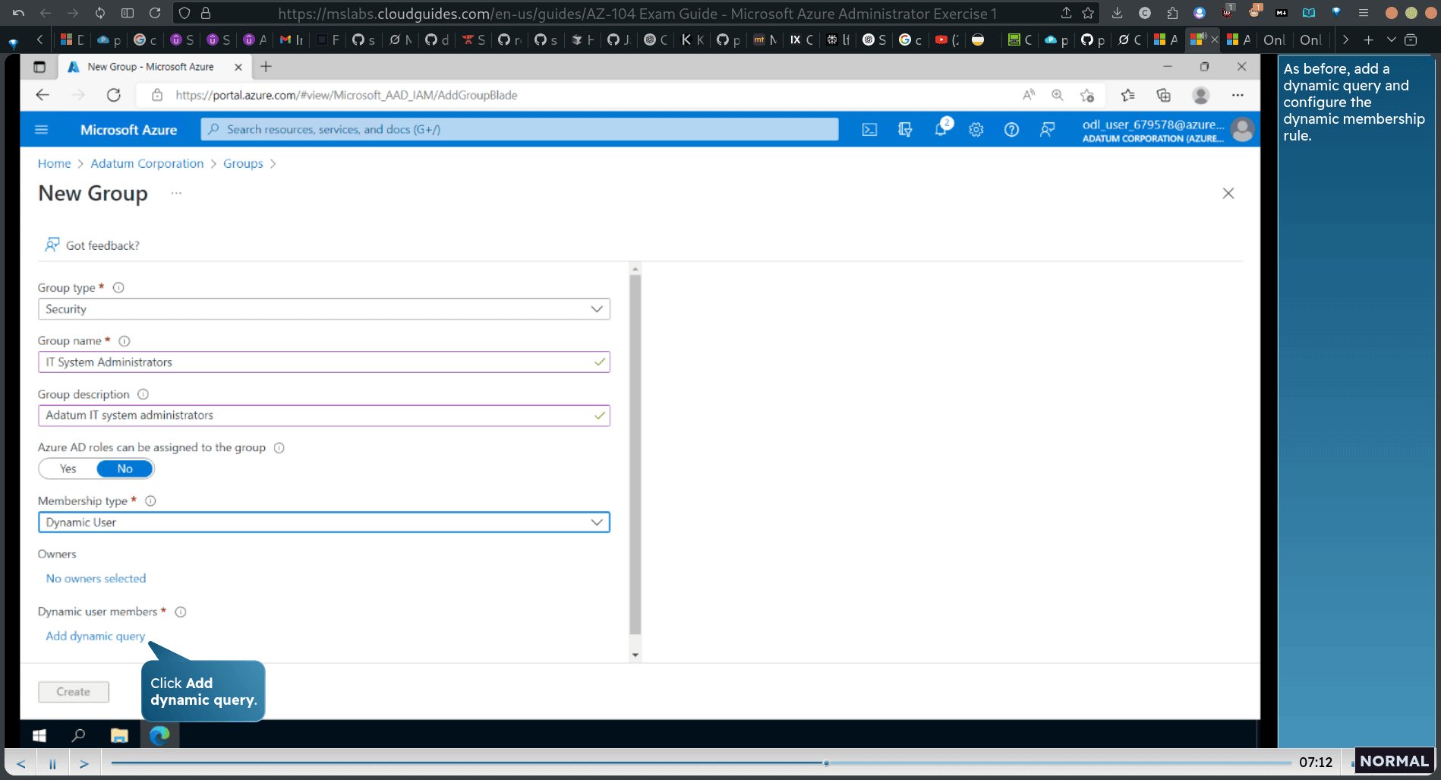Click the Read aloud icon in Edge address bar
This screenshot has width=1441, height=780.
[1029, 95]
